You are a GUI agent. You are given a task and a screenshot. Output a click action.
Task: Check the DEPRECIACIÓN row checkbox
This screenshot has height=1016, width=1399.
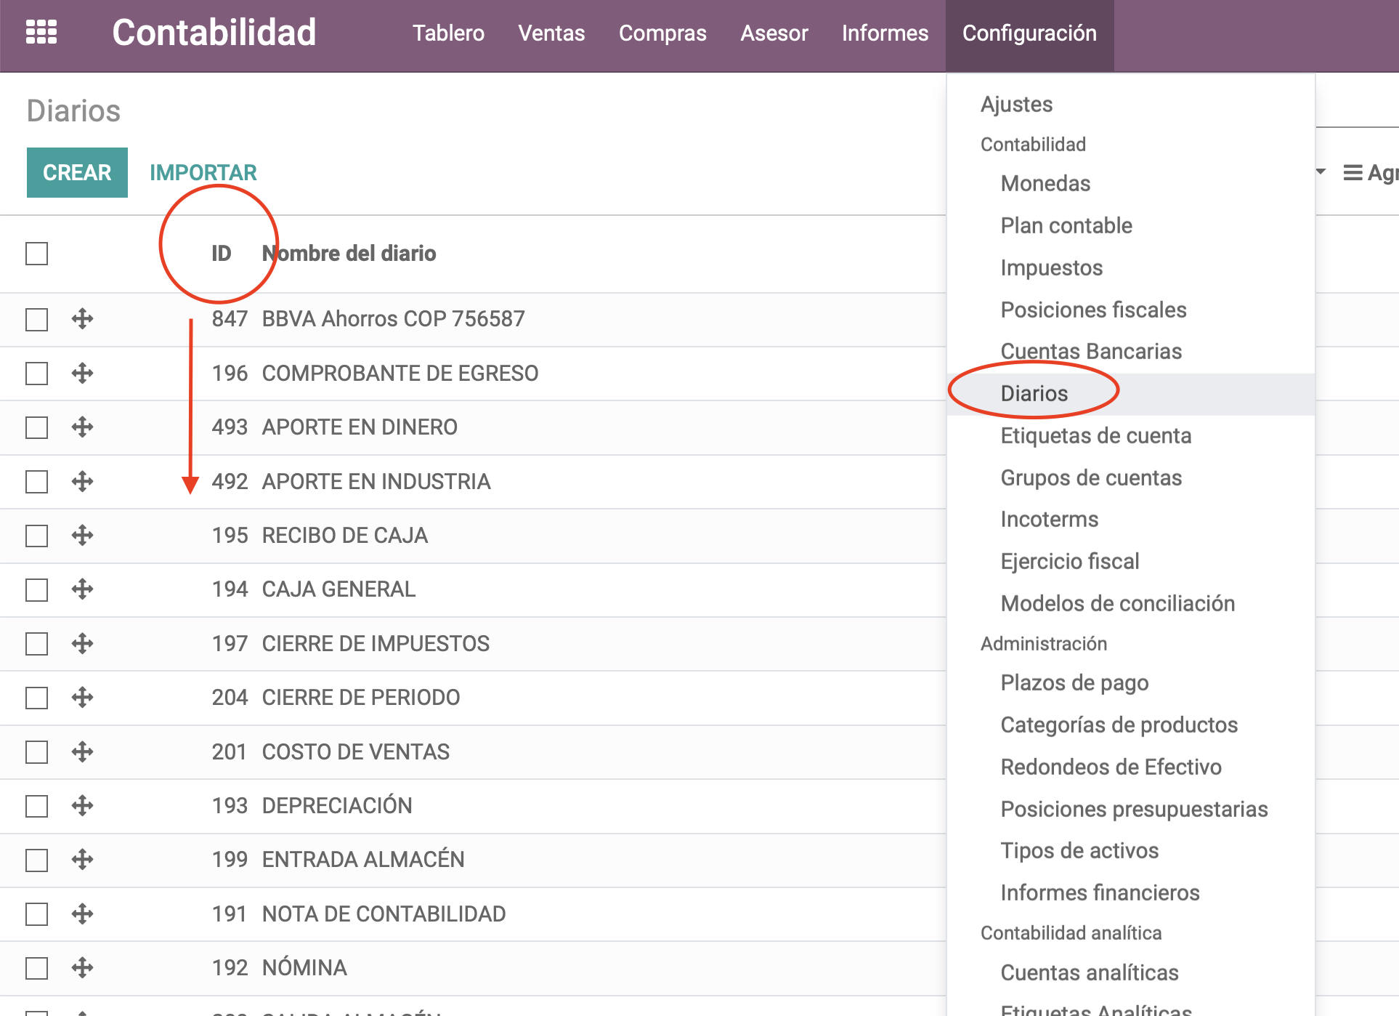(36, 806)
